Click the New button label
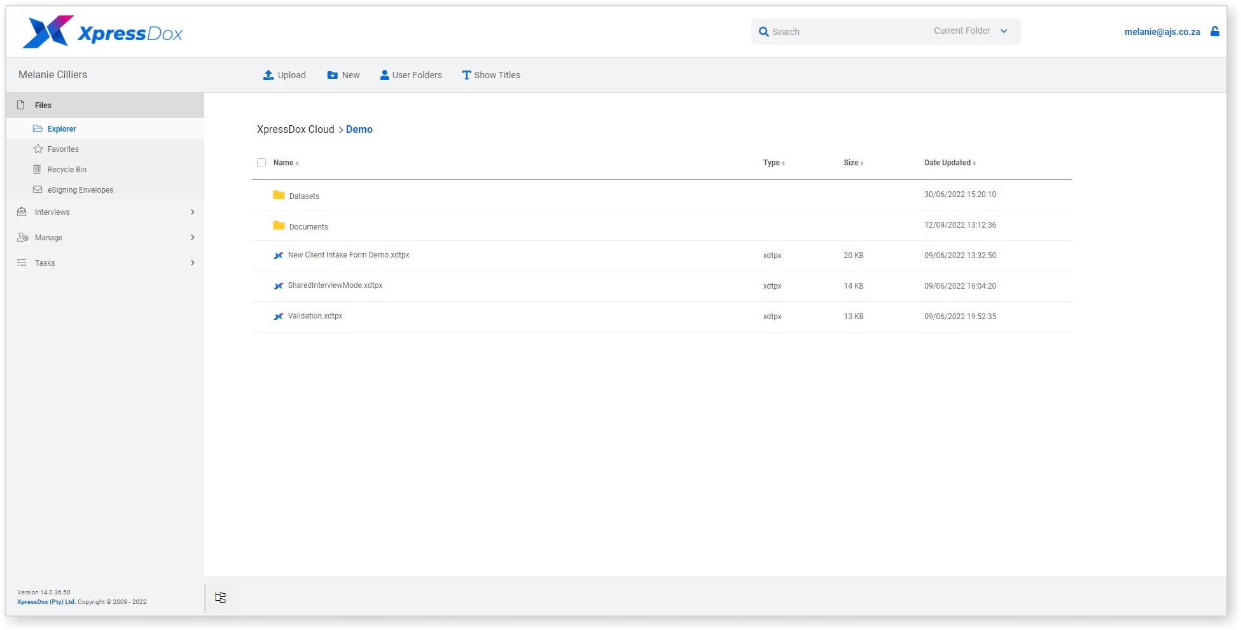The height and width of the screenshot is (630, 1241). point(350,75)
